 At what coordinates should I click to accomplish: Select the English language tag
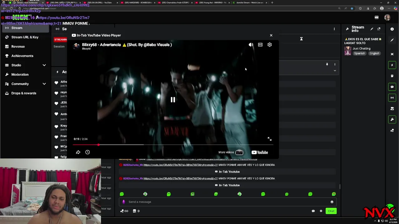click(x=374, y=54)
